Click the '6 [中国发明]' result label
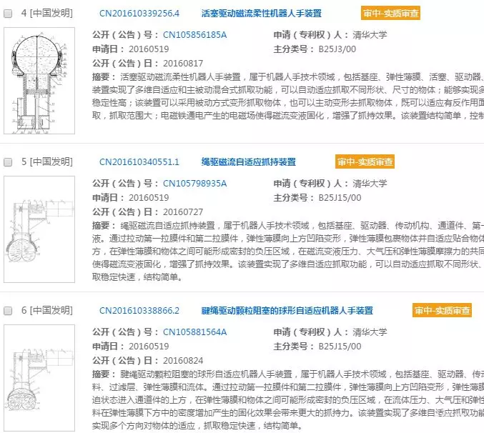This screenshot has height=433, width=484. (x=47, y=311)
